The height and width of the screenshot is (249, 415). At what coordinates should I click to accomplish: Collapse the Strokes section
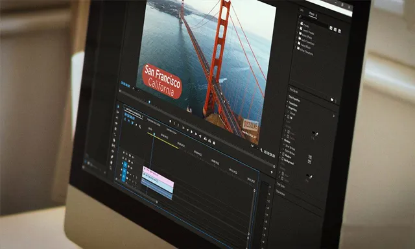[283, 139]
